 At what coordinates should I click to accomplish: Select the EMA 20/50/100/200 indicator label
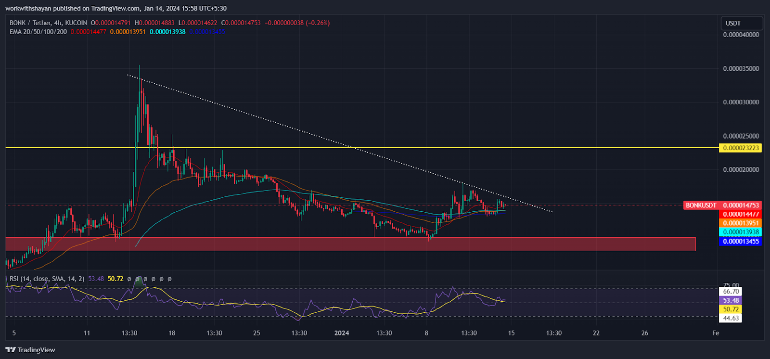pos(38,32)
